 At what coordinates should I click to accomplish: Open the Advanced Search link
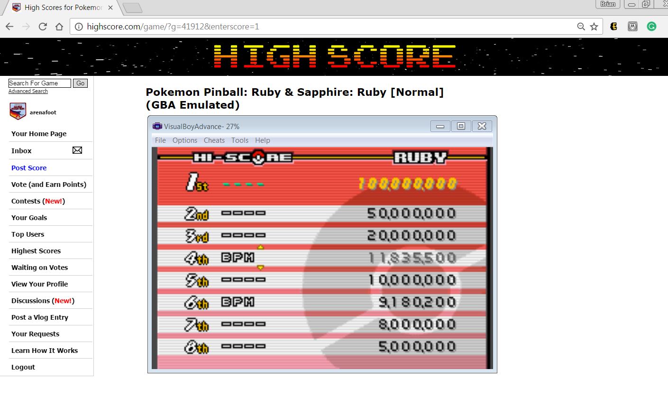coord(28,91)
